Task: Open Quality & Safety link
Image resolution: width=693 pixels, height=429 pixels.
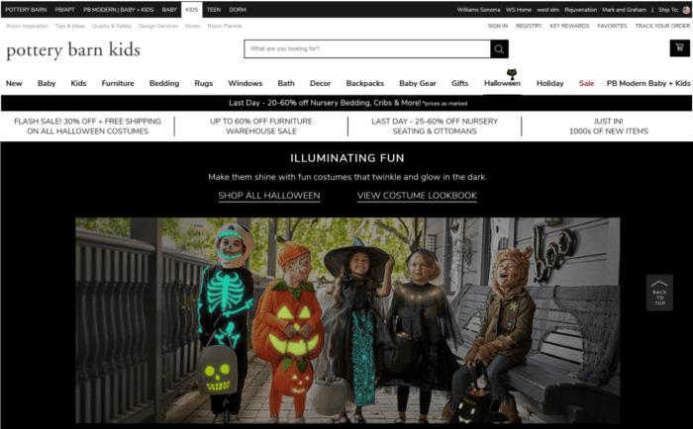Action: point(112,26)
